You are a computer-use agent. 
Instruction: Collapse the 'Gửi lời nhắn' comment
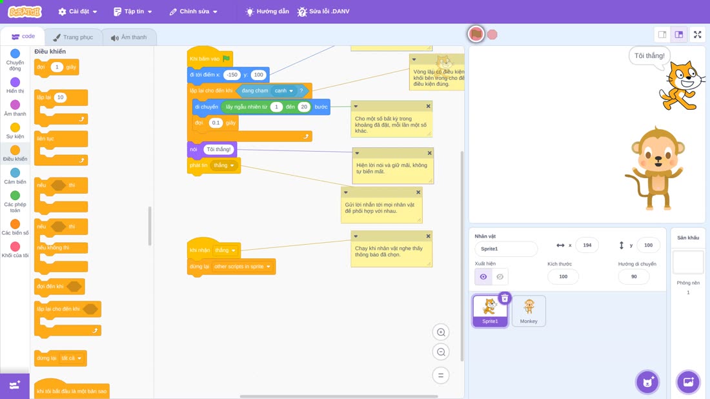coord(346,192)
